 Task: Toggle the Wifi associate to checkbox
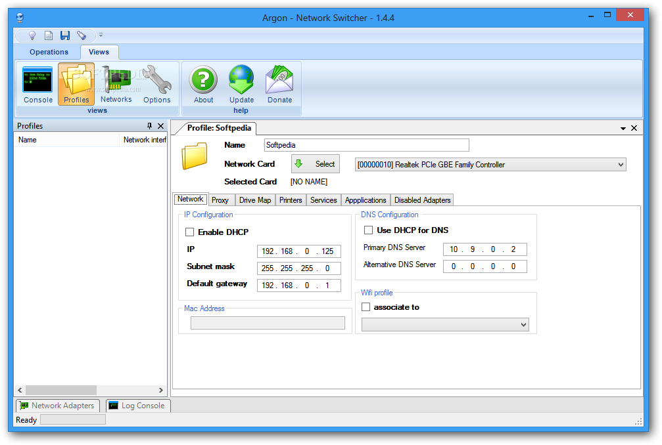tap(366, 307)
